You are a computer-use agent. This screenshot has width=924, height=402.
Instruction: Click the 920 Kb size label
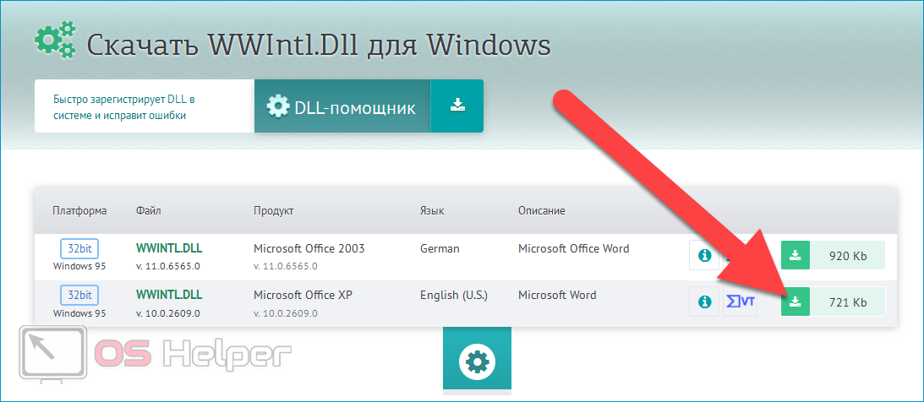tap(848, 256)
